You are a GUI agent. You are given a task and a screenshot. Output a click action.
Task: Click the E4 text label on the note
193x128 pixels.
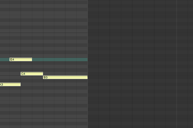(x=12, y=60)
